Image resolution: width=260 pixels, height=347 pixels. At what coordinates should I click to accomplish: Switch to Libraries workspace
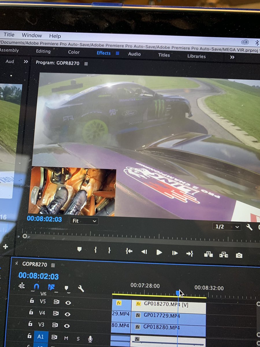pos(196,56)
